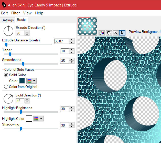Select the hand pan tool
Image resolution: width=161 pixels, height=143 pixels.
pyautogui.click(x=109, y=33)
